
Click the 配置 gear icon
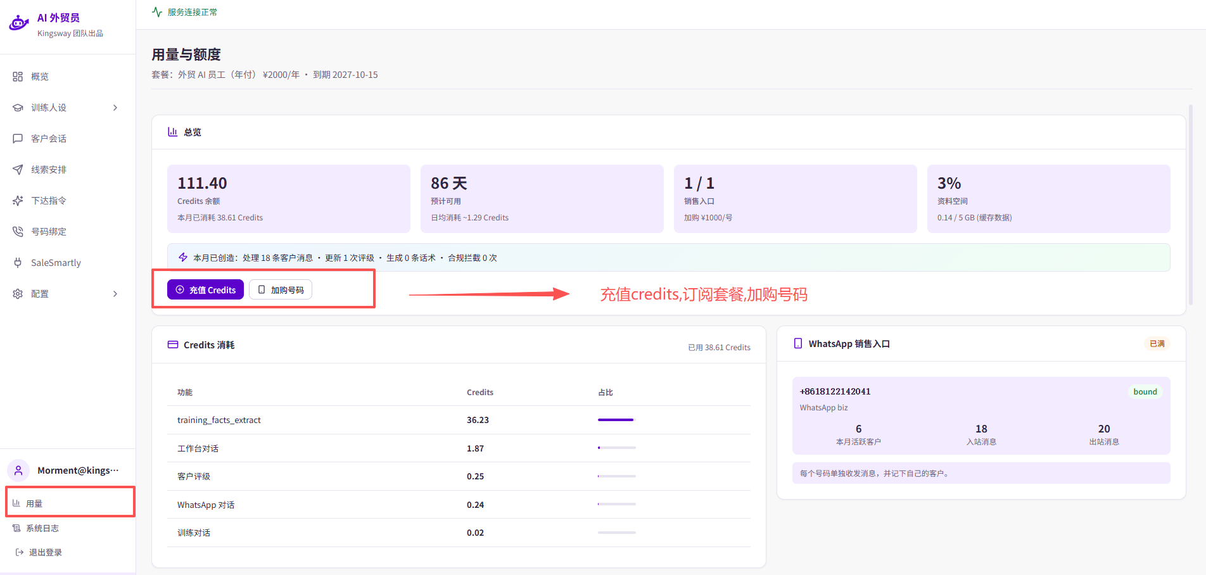pyautogui.click(x=18, y=294)
